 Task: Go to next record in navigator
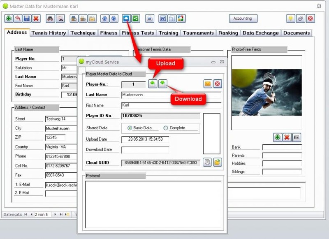click(x=56, y=214)
